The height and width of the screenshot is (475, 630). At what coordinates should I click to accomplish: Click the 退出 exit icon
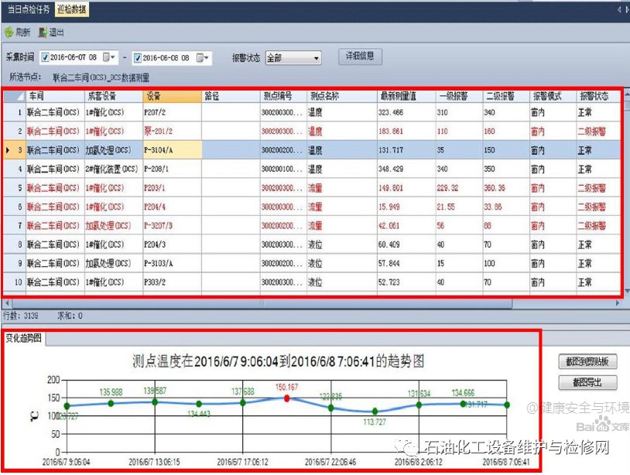[43, 32]
